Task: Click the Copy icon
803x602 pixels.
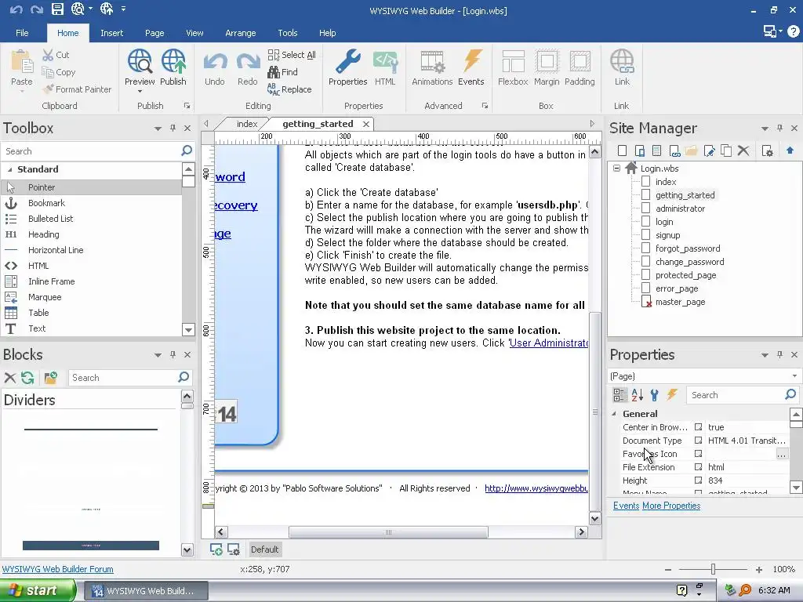Action: point(48,72)
